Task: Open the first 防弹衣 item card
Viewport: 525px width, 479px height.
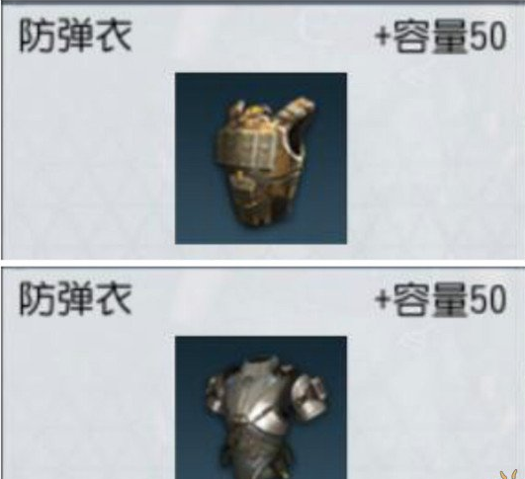Action: pyautogui.click(x=263, y=132)
